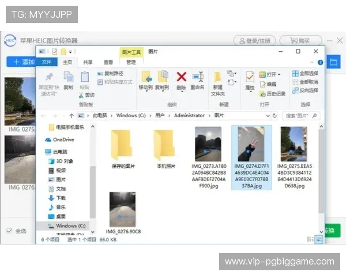Click the History (历史记录) button
The width and height of the screenshot is (346, 276).
coord(272,94)
